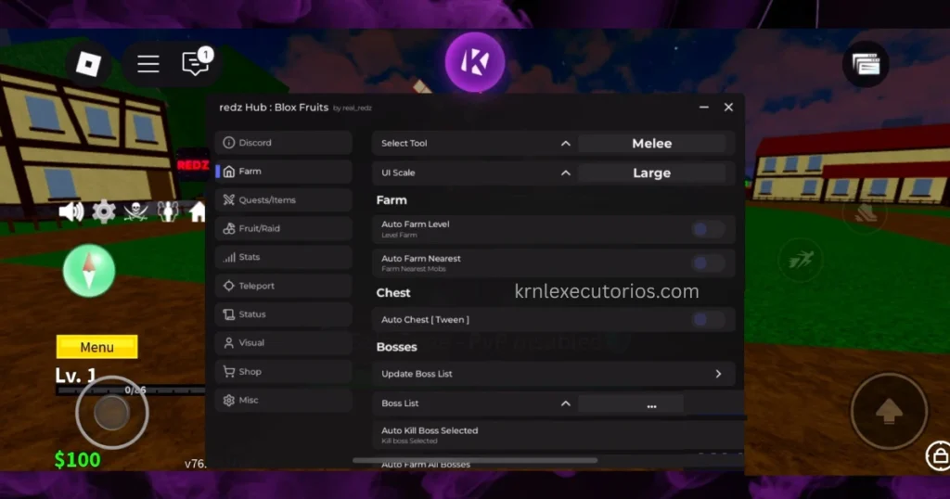
Task: Click the Update Boss List button
Action: tap(554, 375)
